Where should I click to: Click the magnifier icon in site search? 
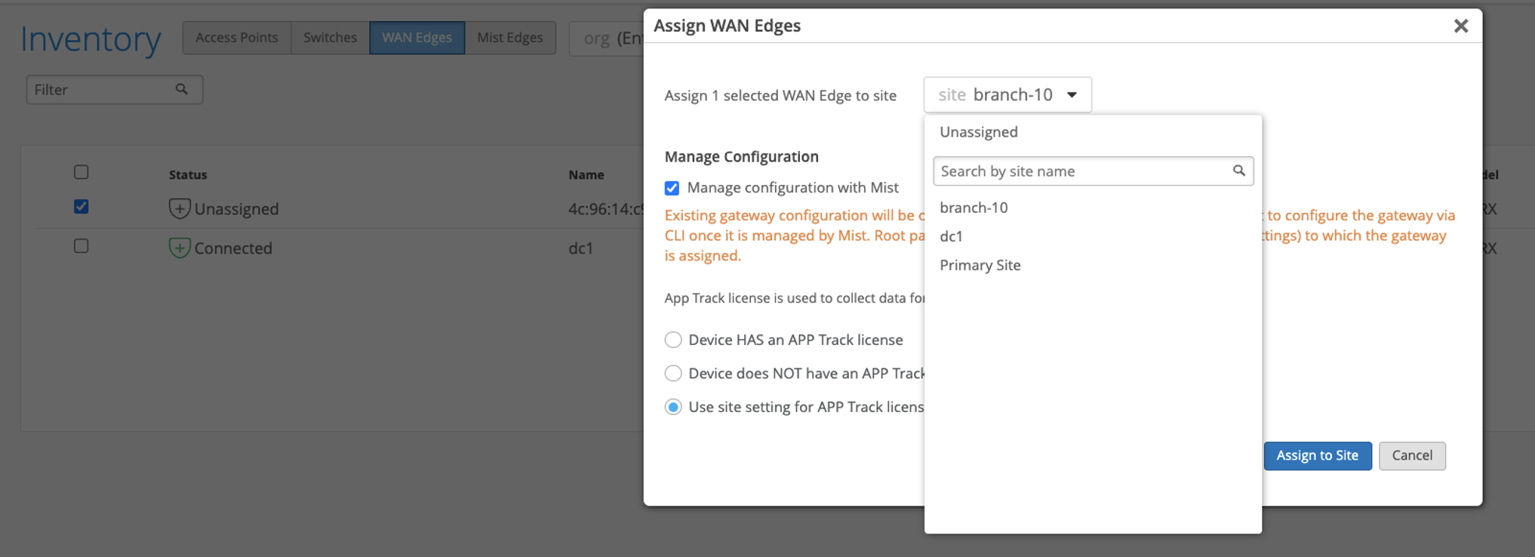pyautogui.click(x=1238, y=171)
